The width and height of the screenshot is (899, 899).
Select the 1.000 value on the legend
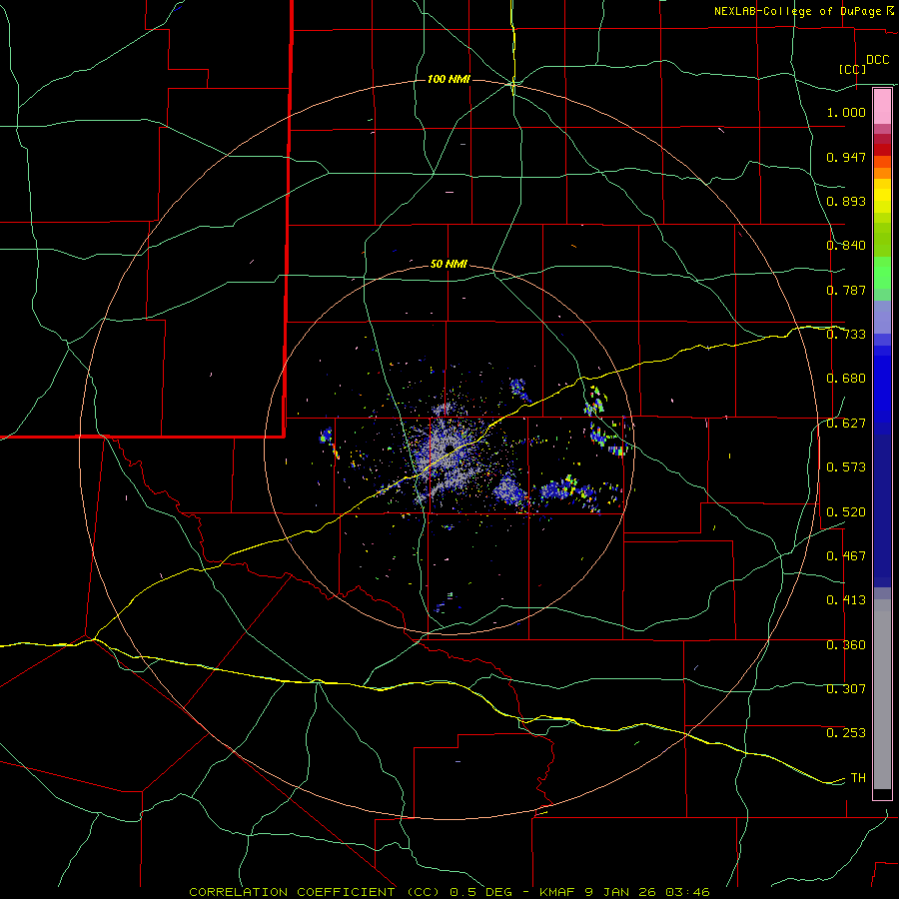(846, 112)
